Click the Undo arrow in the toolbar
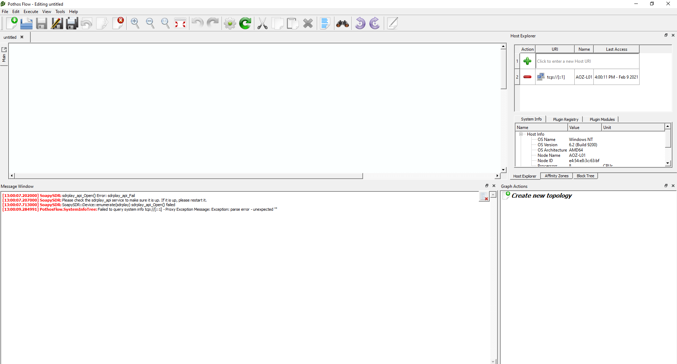 tap(197, 23)
